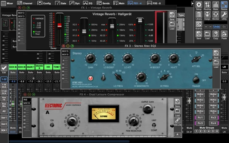This screenshot has height=143, width=229.
Task: Adjust PEAK REDUCTION knob on compressor
Action: [x=134, y=121]
